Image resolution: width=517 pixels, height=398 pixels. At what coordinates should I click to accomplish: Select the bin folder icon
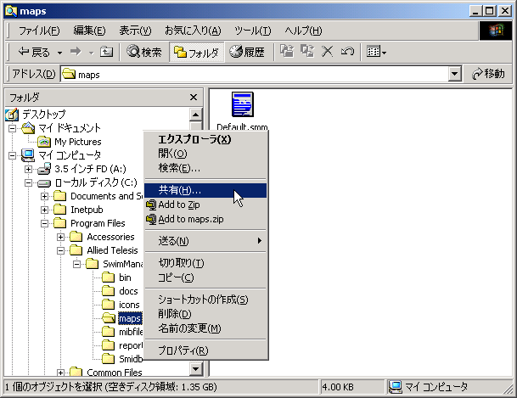[x=108, y=277]
